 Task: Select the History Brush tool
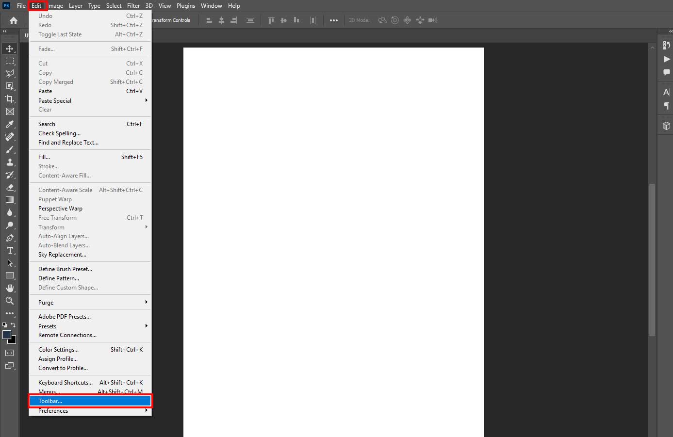click(9, 175)
